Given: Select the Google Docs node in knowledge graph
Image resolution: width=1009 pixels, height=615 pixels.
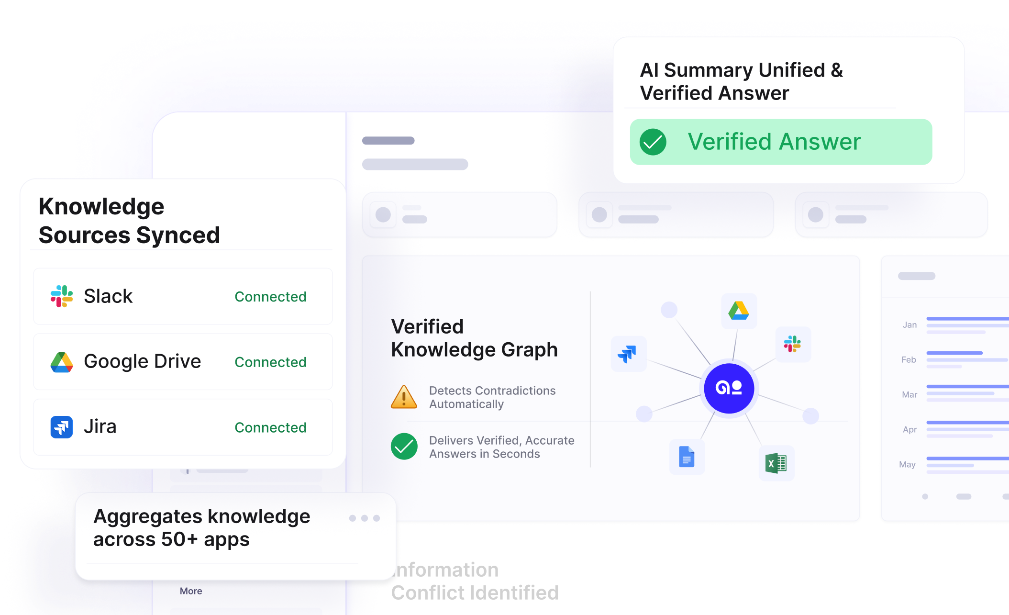Looking at the screenshot, I should 687,457.
